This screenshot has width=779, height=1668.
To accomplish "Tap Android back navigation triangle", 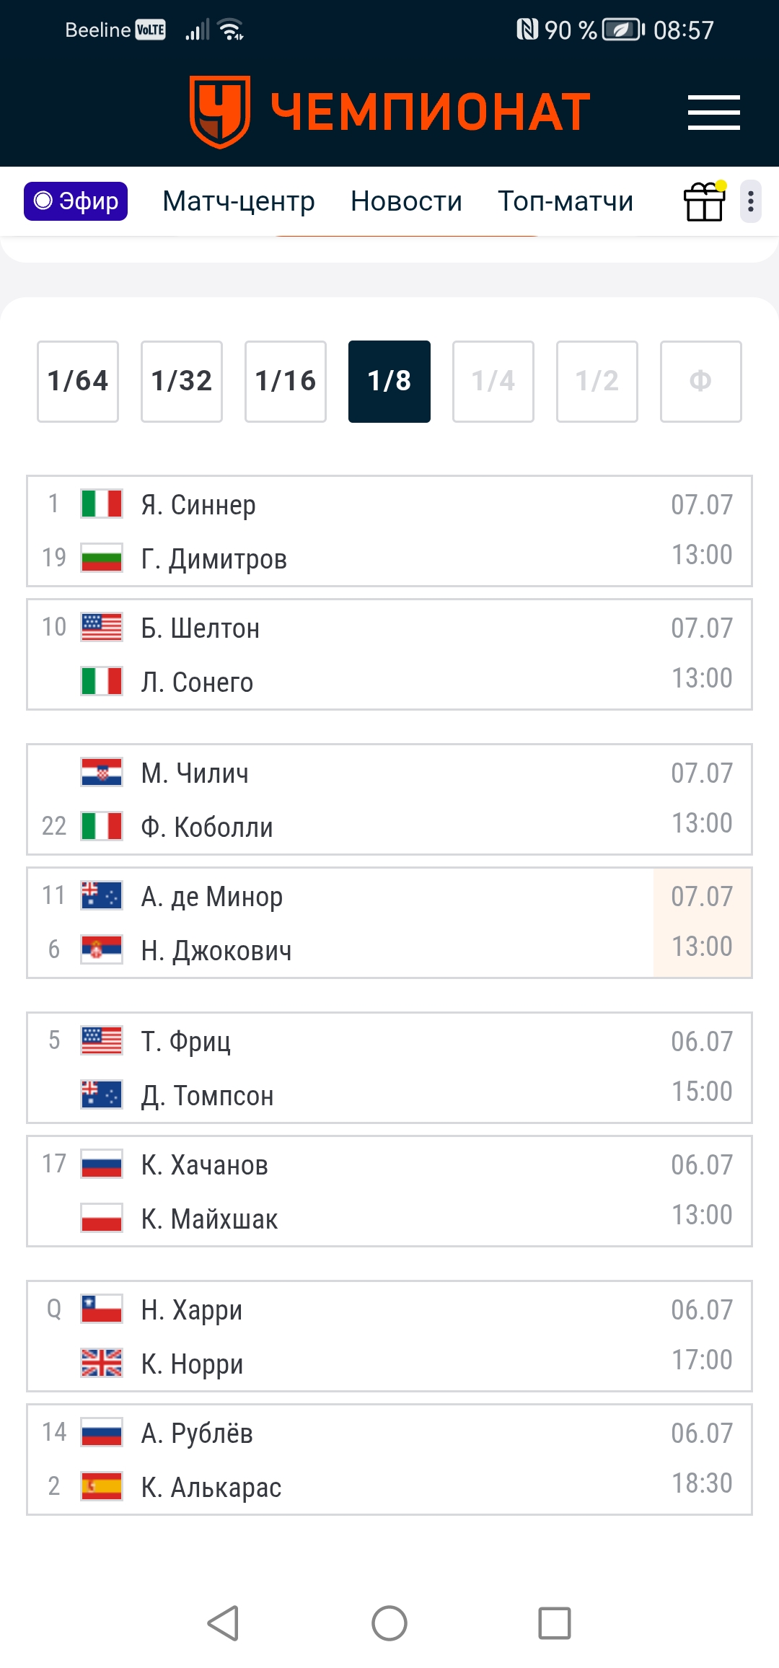I will [223, 1623].
